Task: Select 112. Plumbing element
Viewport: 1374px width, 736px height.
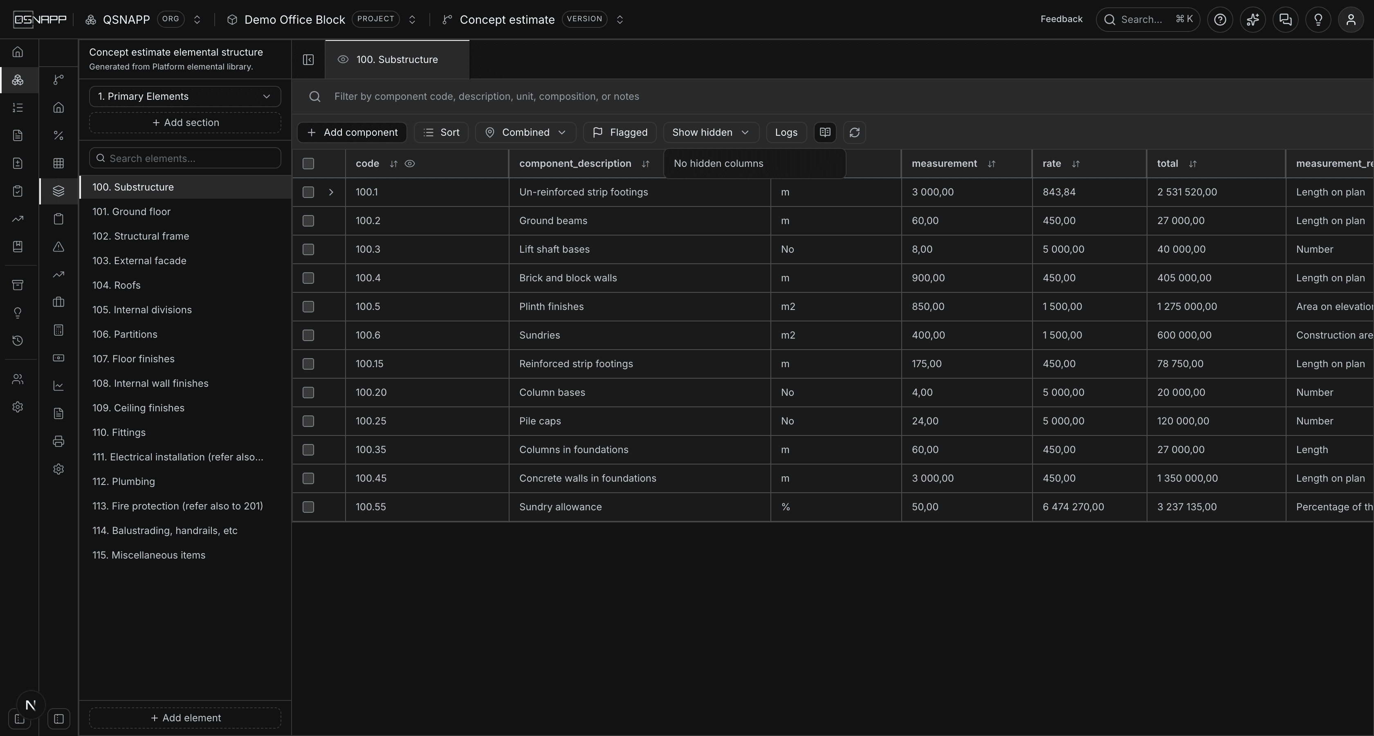Action: click(x=185, y=482)
